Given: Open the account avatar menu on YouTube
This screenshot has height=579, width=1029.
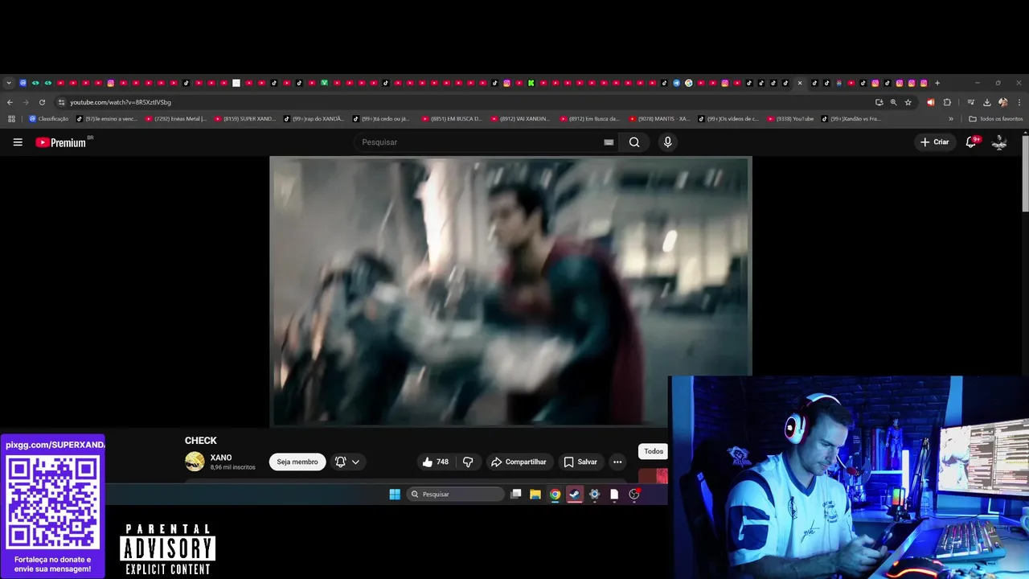Looking at the screenshot, I should [999, 142].
